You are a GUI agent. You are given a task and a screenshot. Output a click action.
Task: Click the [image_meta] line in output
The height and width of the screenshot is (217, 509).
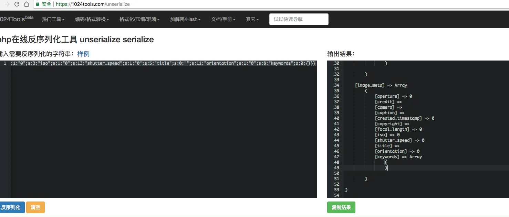381,85
